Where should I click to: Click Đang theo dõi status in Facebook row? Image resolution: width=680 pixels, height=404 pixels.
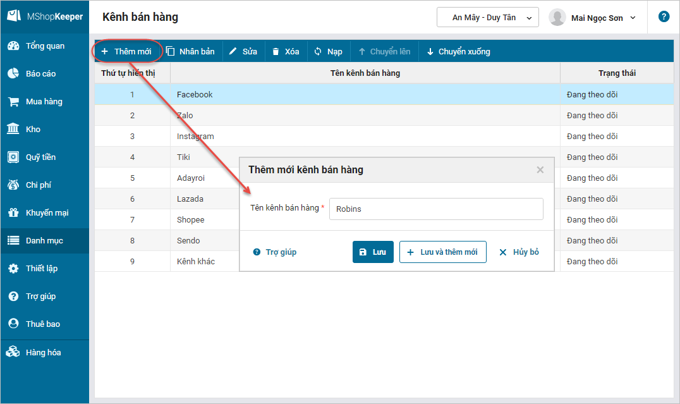592,95
